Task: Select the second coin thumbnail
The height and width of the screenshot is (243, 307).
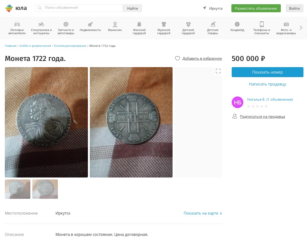Action: 45,189
